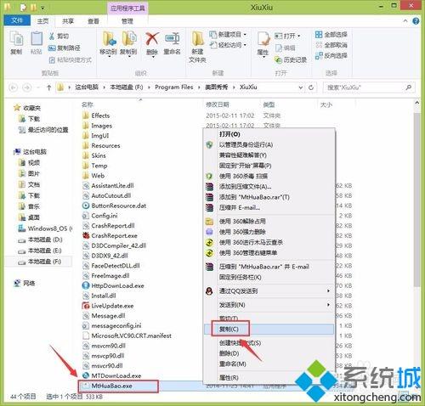The height and width of the screenshot is (406, 425).
Task: Open the File ribbon tab
Action: click(x=17, y=20)
